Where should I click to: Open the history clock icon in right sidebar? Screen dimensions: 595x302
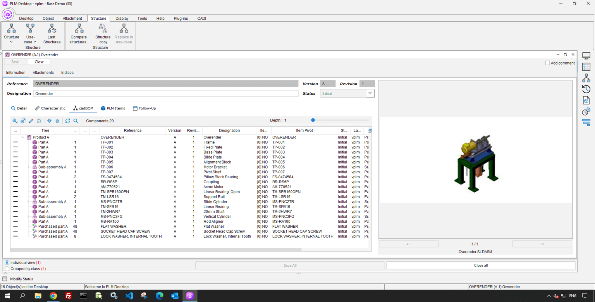(x=586, y=89)
